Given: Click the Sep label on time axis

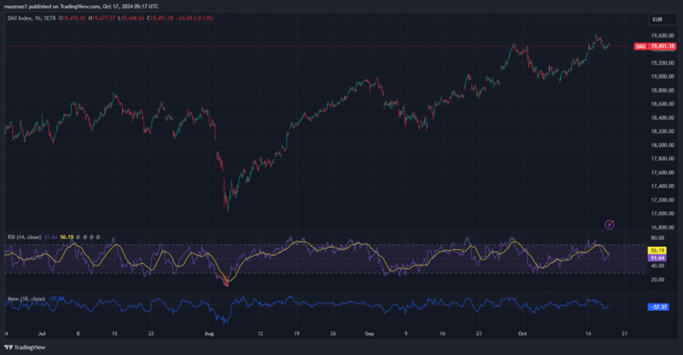Looking at the screenshot, I should coord(370,334).
